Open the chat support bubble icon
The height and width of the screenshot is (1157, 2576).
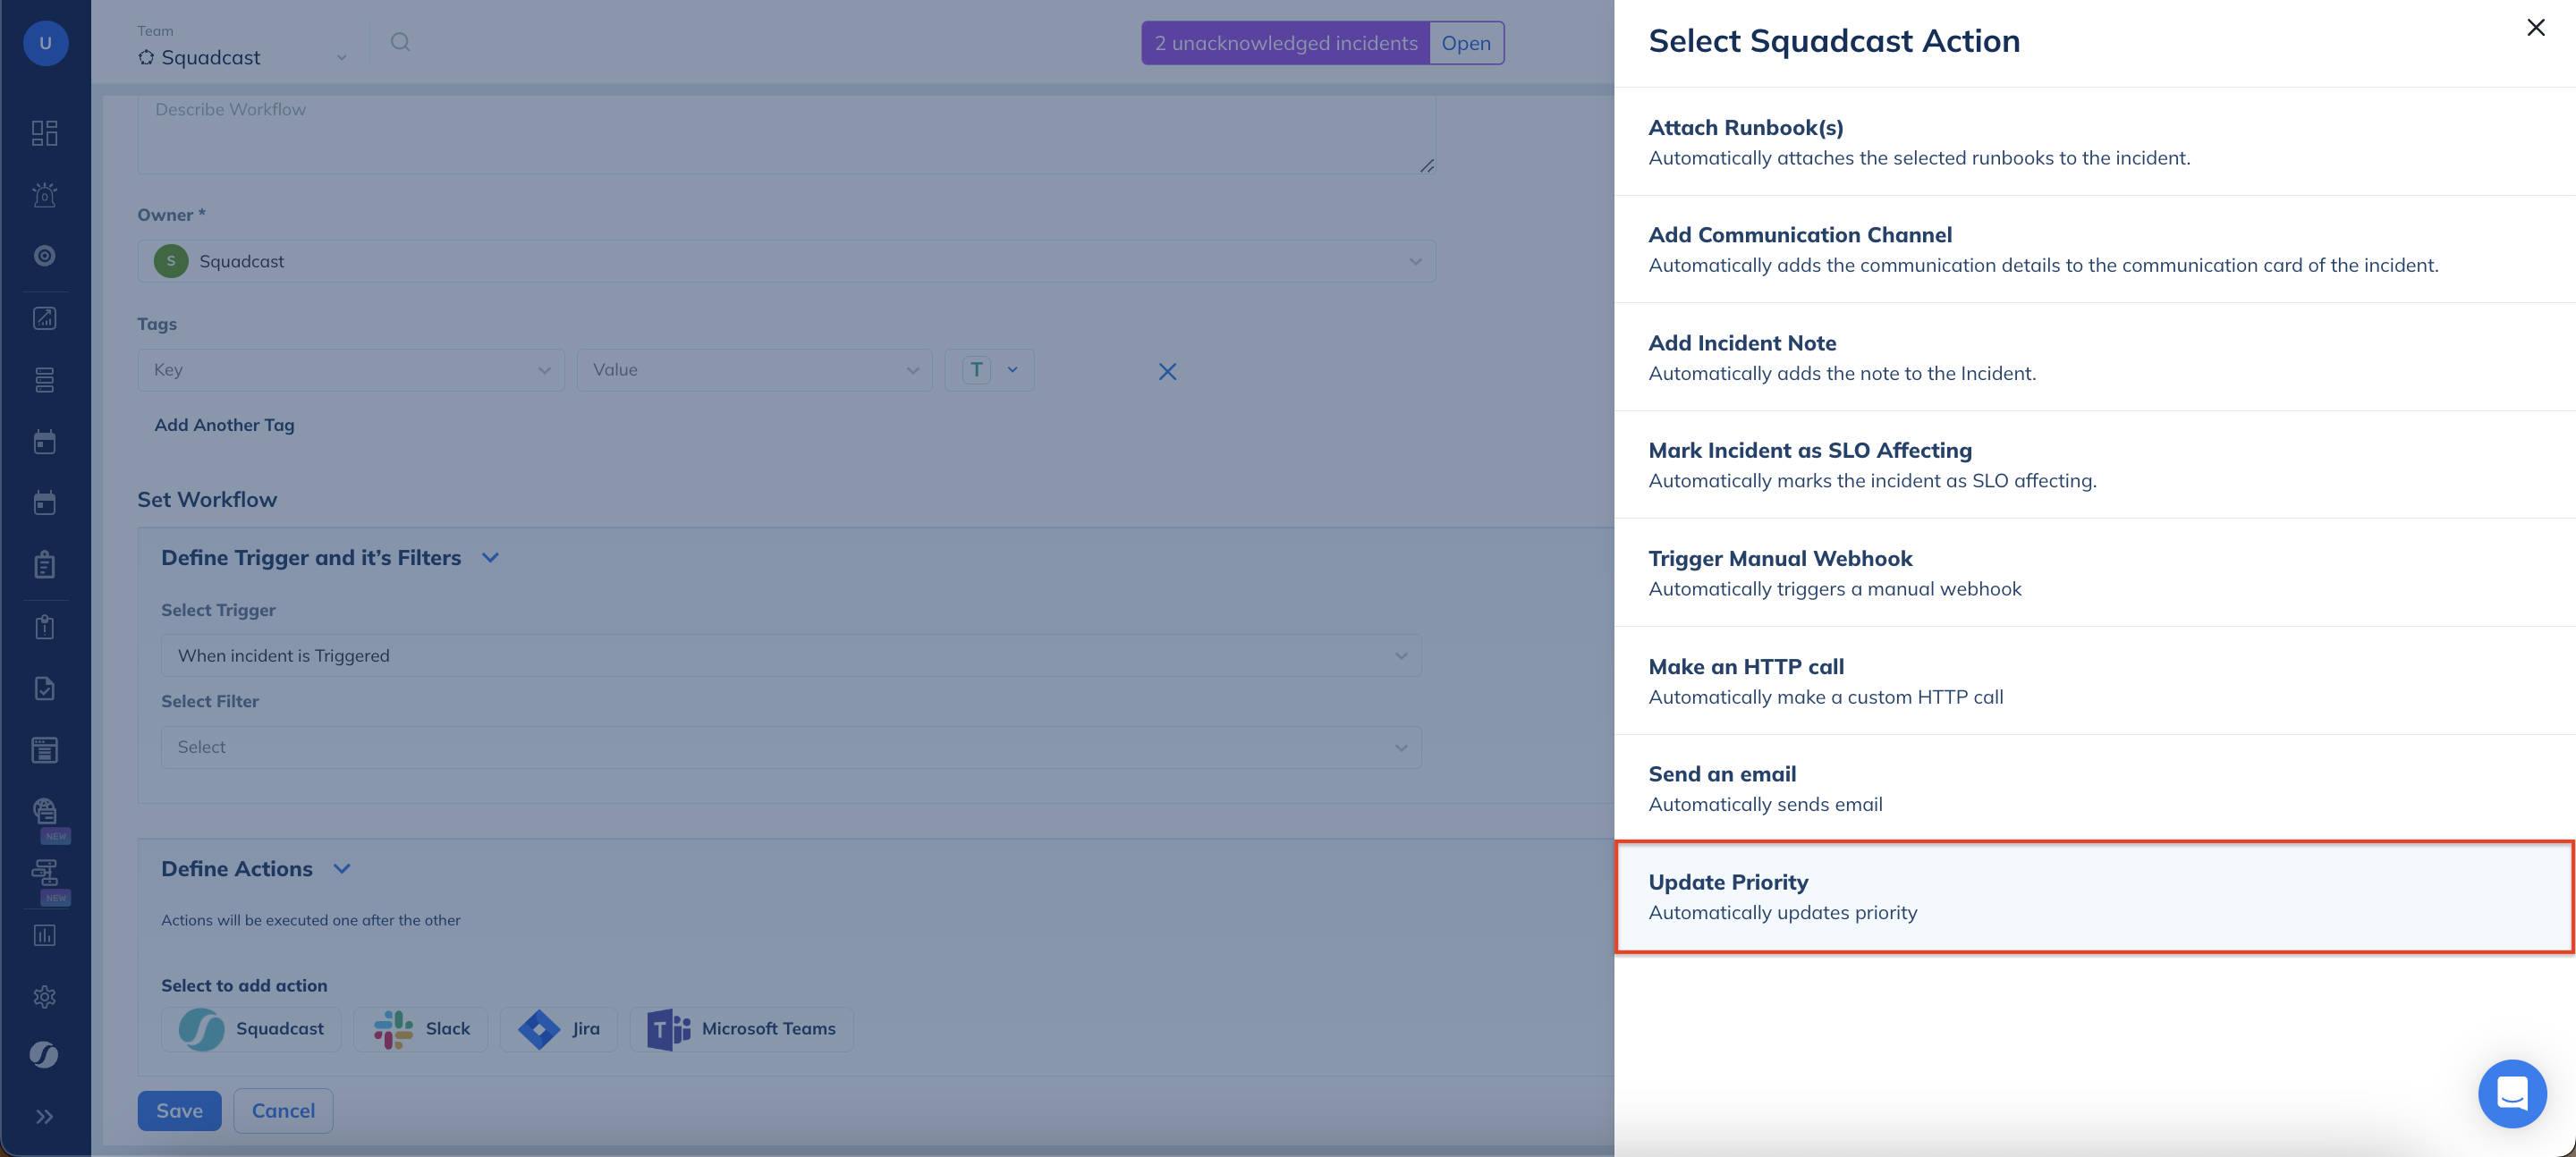pyautogui.click(x=2511, y=1093)
